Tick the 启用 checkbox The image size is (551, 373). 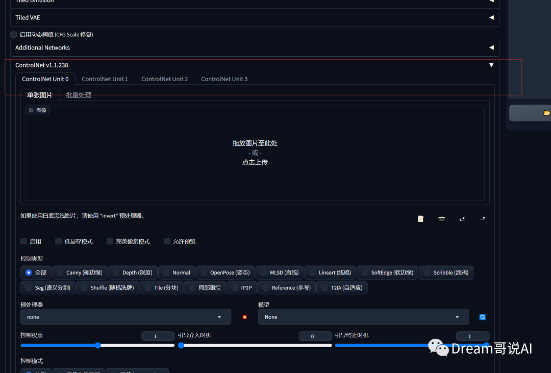click(23, 241)
